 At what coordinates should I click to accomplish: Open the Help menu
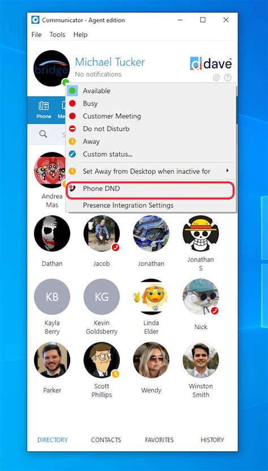click(x=80, y=35)
